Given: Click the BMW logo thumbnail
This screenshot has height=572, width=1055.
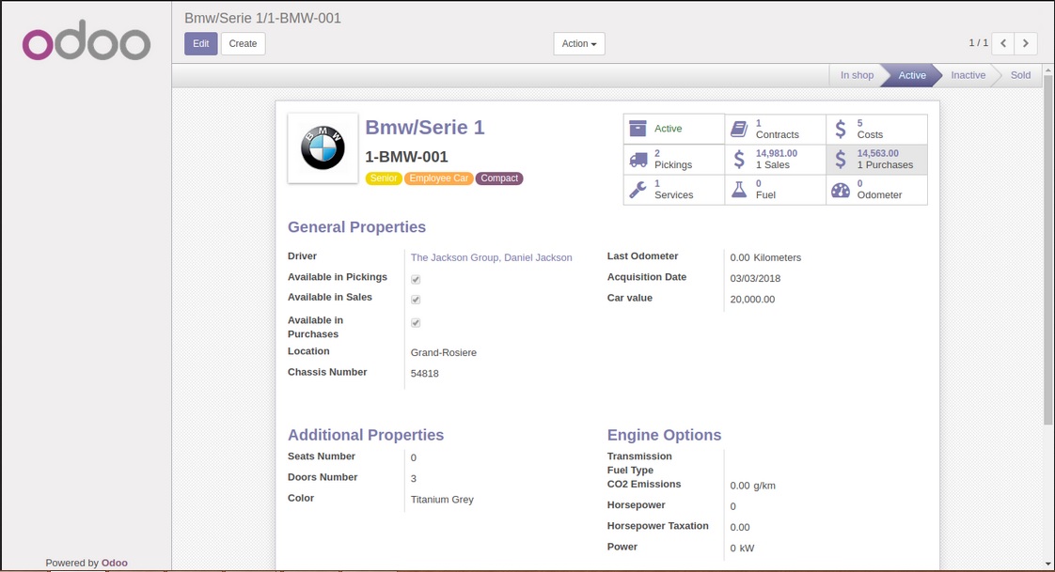Looking at the screenshot, I should point(323,148).
